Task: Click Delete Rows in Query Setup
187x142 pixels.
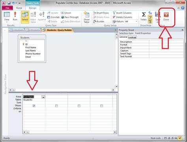Action: 101,17
